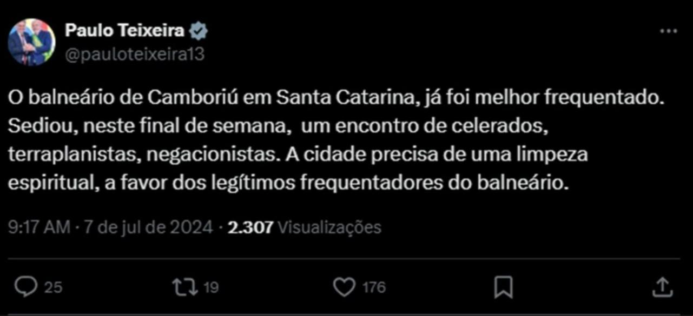693x316 pixels.
Task: Open the reply speech bubble icon
Action: [25, 287]
